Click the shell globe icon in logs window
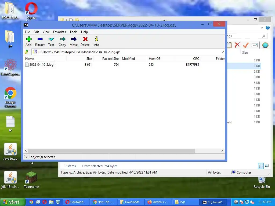 click(x=265, y=45)
